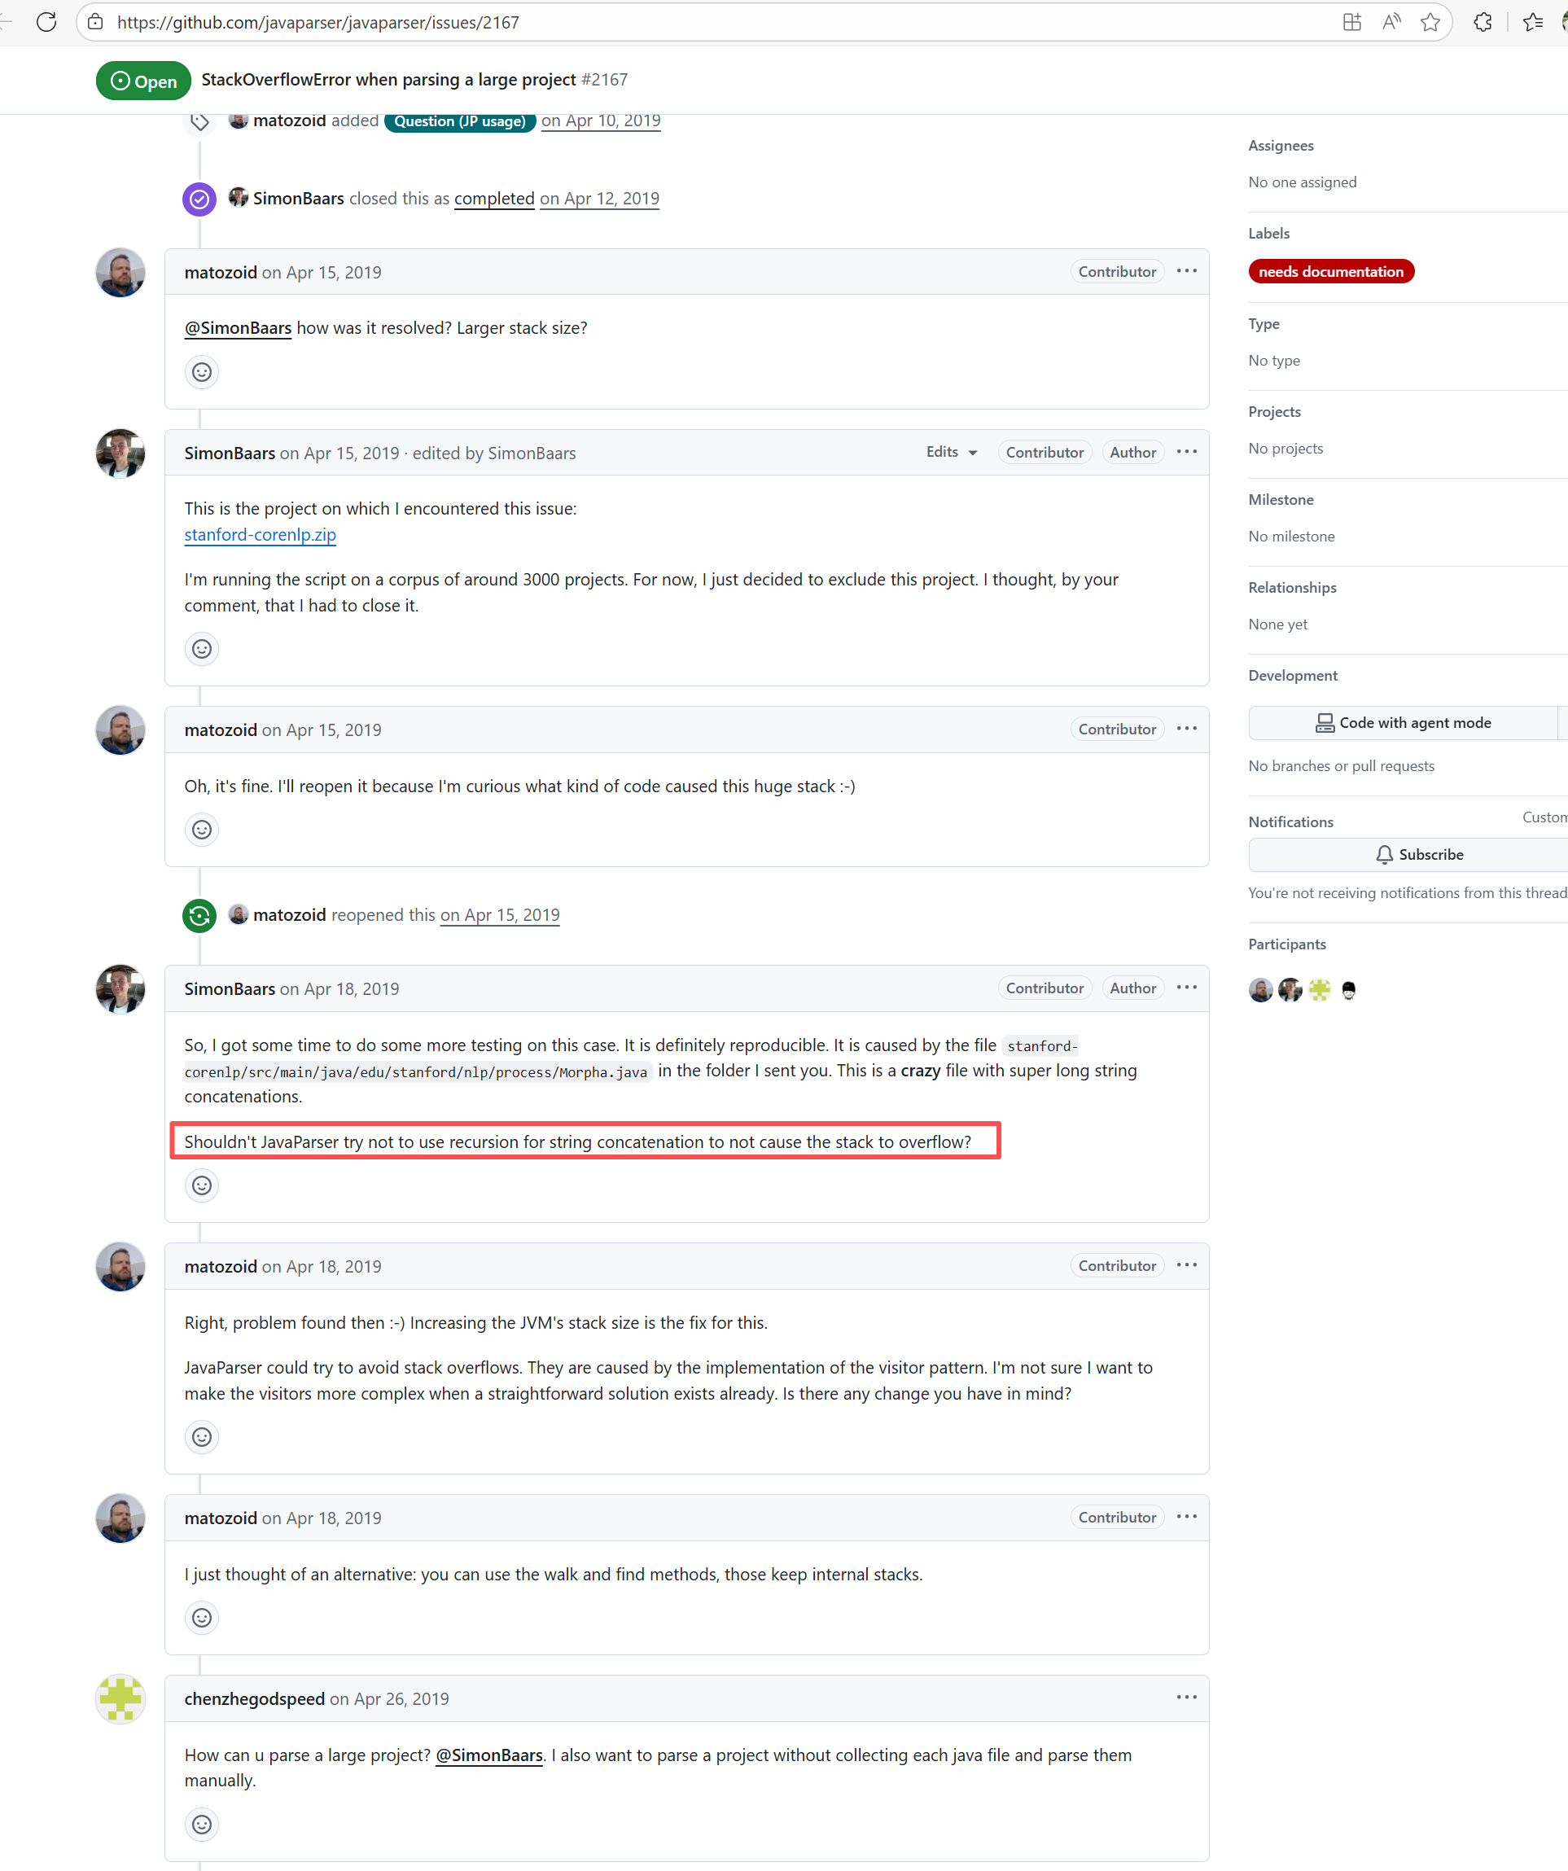Open the three-dot menu on SimonBaars' Apr 18 comment
Viewport: 1568px width, 1871px height.
tap(1186, 987)
